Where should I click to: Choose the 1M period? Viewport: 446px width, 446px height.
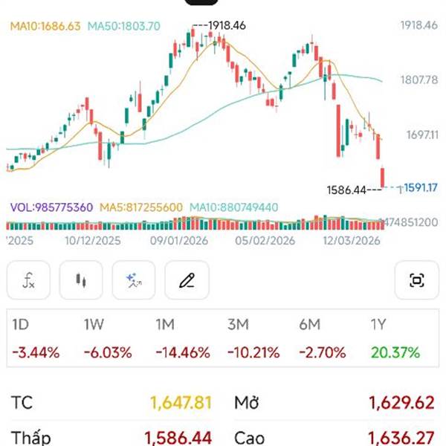166,325
